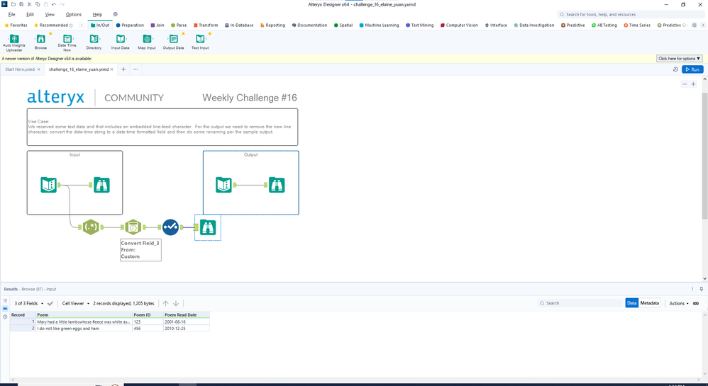708x386 pixels.
Task: Click the Text Input tool in Input container
Action: click(x=49, y=185)
